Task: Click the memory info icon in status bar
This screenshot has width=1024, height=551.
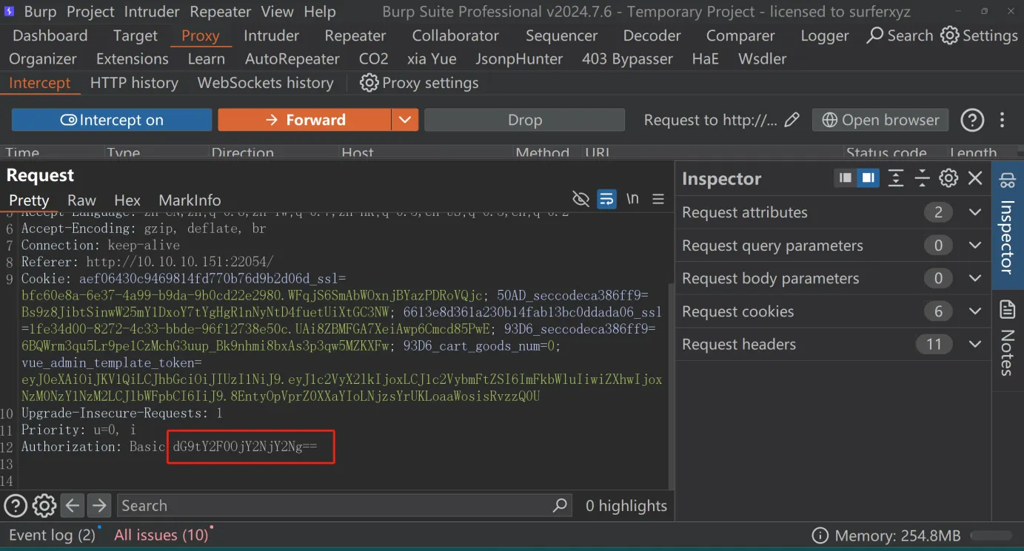Action: [x=820, y=535]
